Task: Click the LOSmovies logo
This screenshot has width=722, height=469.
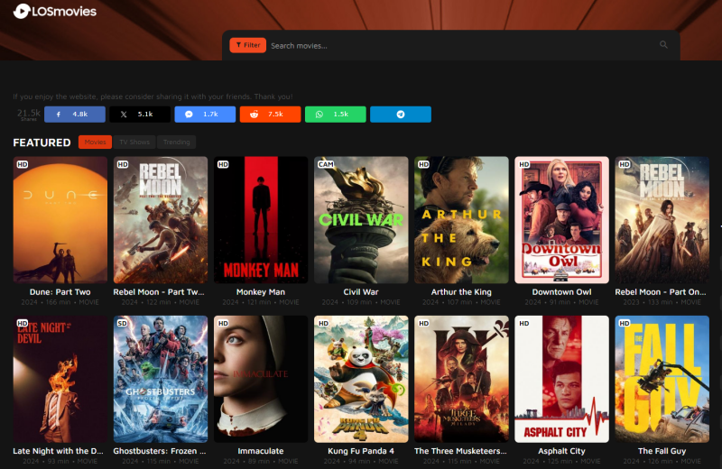Action: coord(55,12)
